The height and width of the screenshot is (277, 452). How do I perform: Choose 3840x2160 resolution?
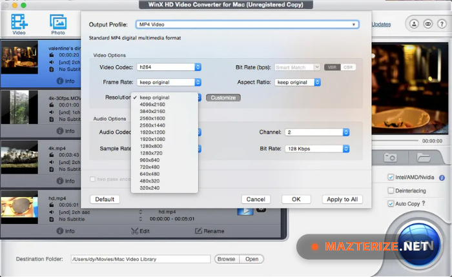pyautogui.click(x=164, y=111)
